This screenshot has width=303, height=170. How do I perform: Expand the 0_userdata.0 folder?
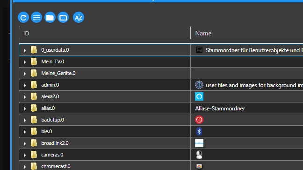pos(25,50)
